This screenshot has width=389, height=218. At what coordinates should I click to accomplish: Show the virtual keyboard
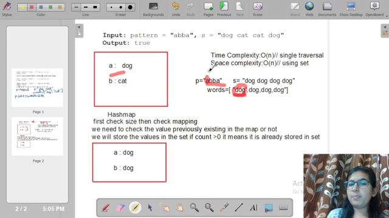(x=283, y=208)
